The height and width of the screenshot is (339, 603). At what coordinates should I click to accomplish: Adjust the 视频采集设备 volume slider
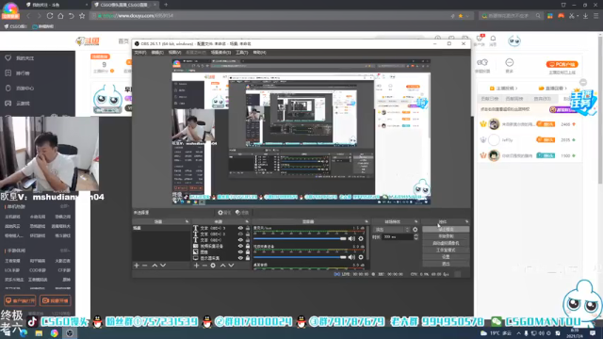300,257
